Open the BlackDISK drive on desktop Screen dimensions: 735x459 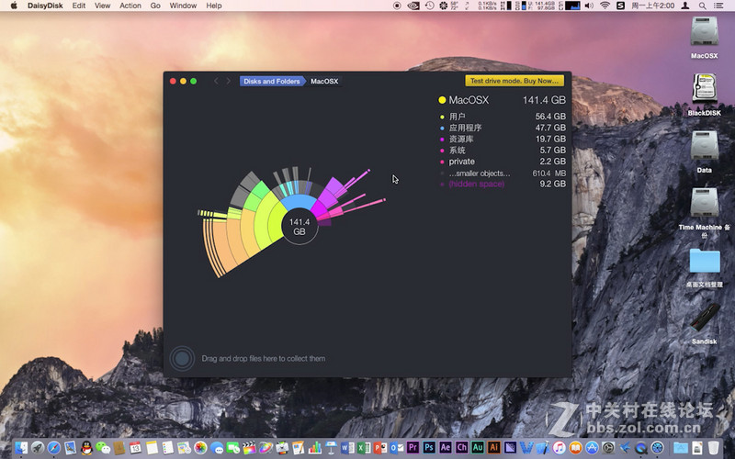[x=704, y=88]
